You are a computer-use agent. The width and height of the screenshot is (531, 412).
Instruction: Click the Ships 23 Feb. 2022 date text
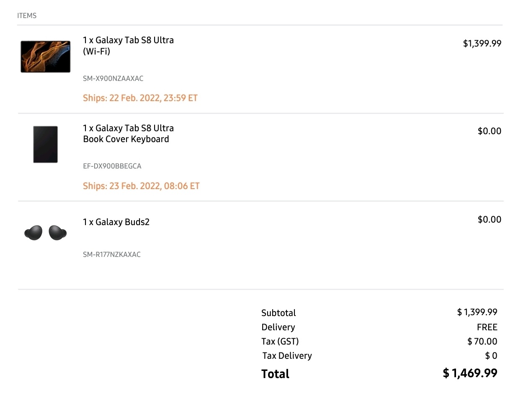141,186
